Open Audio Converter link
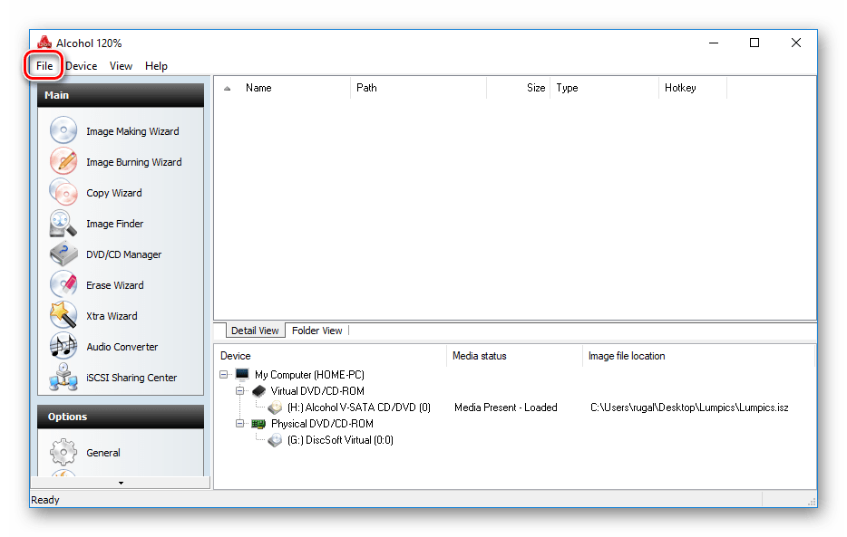Image resolution: width=847 pixels, height=537 pixels. pyautogui.click(x=122, y=347)
